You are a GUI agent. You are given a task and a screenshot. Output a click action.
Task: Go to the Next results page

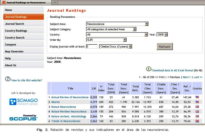[186, 77]
